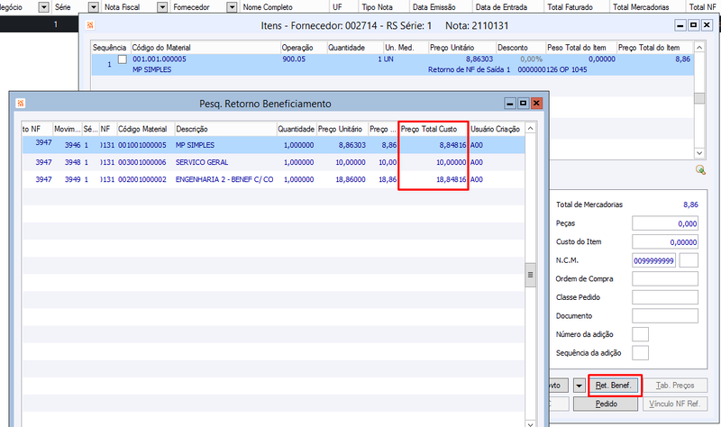
Task: Click Código do Material header in Itens window
Action: pos(205,48)
